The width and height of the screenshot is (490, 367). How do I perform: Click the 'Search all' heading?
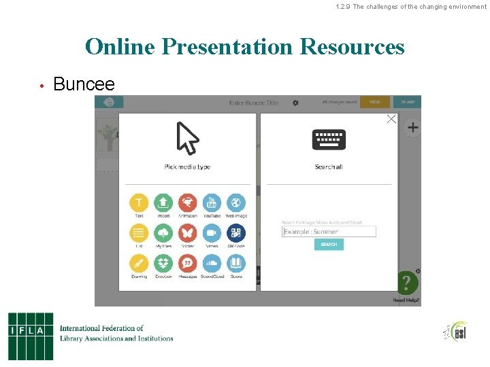coord(329,167)
